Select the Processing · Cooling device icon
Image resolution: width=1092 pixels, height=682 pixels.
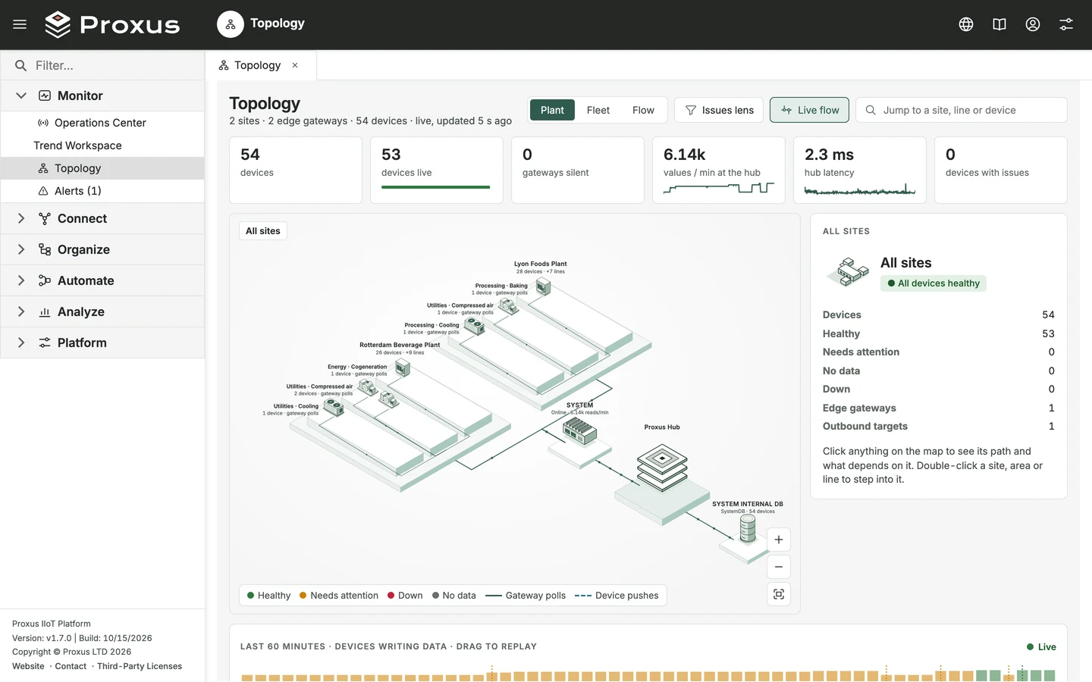[475, 326]
